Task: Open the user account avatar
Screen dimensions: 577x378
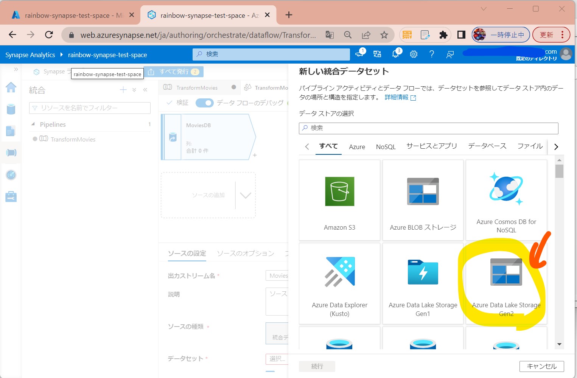Action: tap(566, 54)
